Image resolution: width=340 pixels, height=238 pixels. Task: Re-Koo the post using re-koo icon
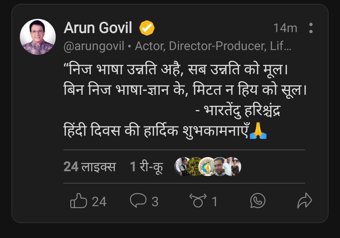tap(198, 201)
